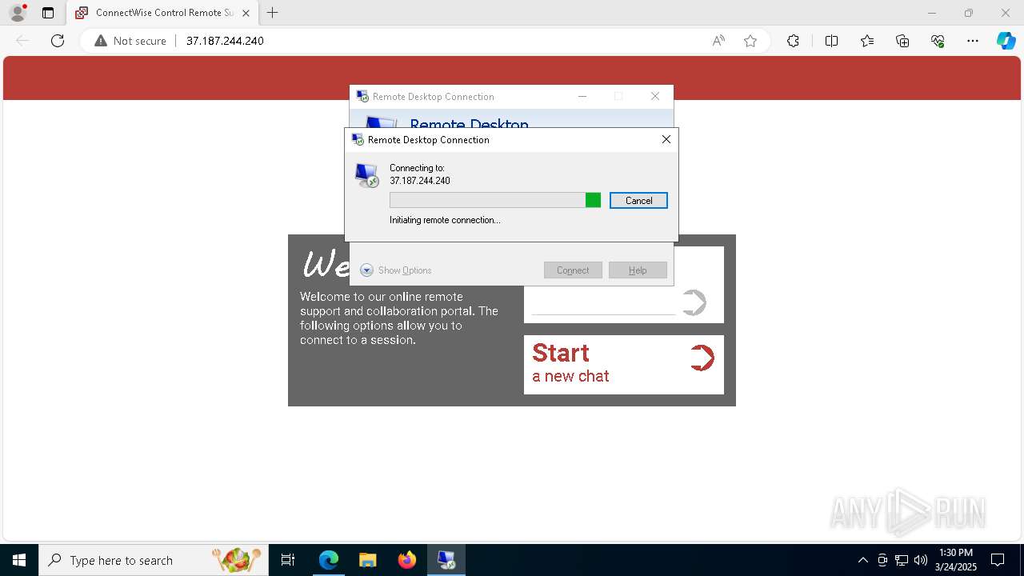The width and height of the screenshot is (1024, 576).
Task: Open the Favorites list
Action: [x=867, y=41]
